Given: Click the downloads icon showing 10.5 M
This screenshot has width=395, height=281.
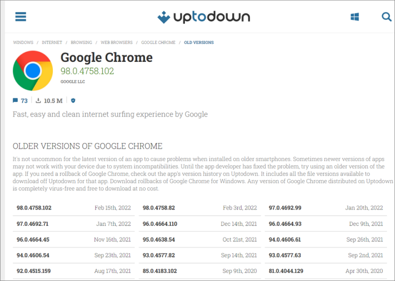Looking at the screenshot, I should tap(39, 101).
